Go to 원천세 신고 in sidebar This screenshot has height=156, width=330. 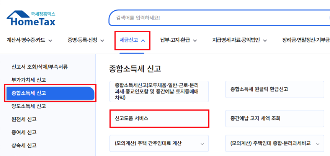(x=24, y=119)
